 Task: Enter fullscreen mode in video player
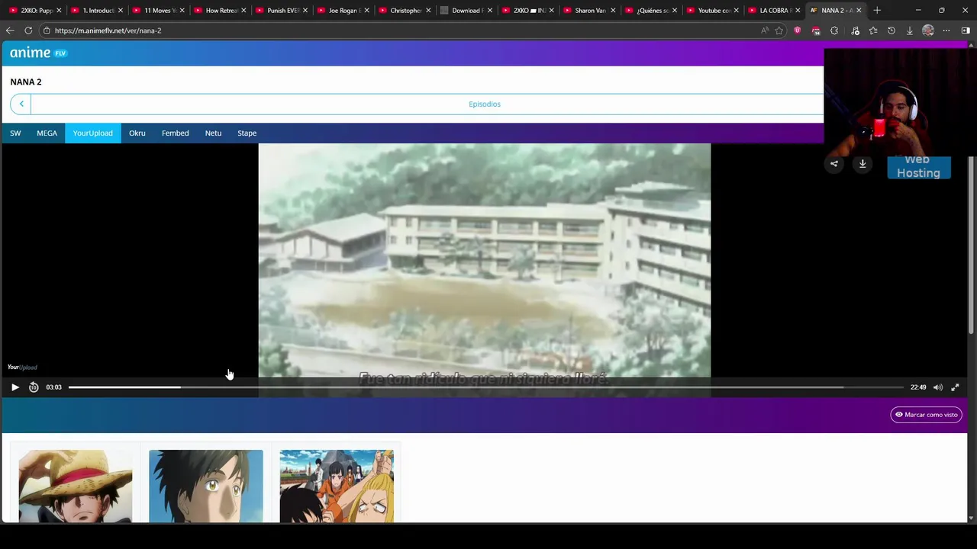(x=955, y=387)
